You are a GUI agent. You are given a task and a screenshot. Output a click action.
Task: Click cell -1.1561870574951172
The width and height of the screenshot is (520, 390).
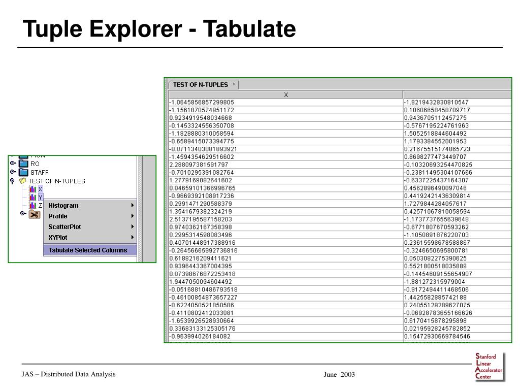tap(286, 110)
